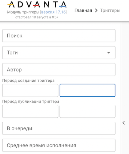Focus the Поиск search field
Image resolution: width=129 pixels, height=154 pixels.
tap(59, 36)
